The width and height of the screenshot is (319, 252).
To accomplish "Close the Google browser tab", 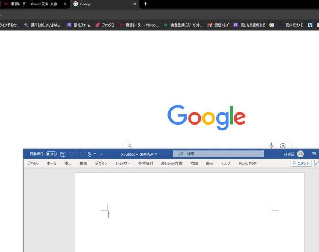I will [135, 4].
